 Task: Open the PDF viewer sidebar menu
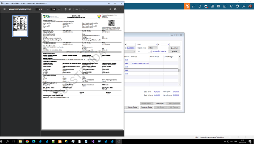pos(4,9)
